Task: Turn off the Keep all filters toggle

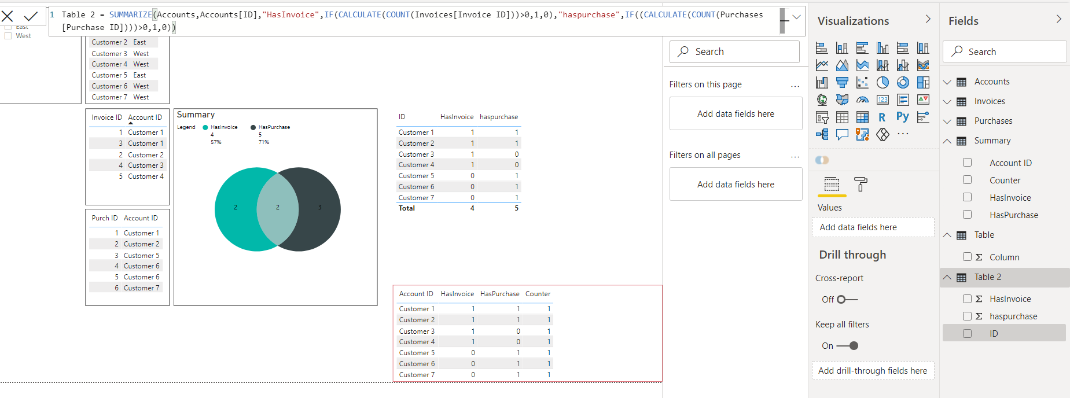Action: [x=848, y=345]
